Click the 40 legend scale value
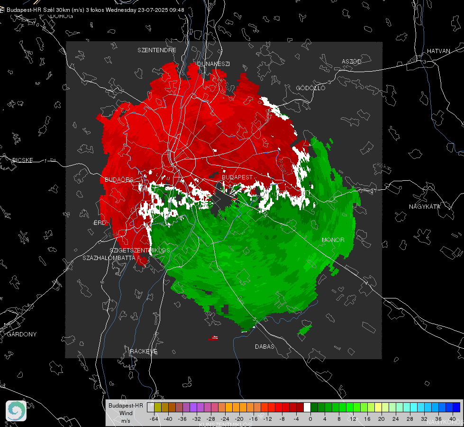 [x=453, y=419]
